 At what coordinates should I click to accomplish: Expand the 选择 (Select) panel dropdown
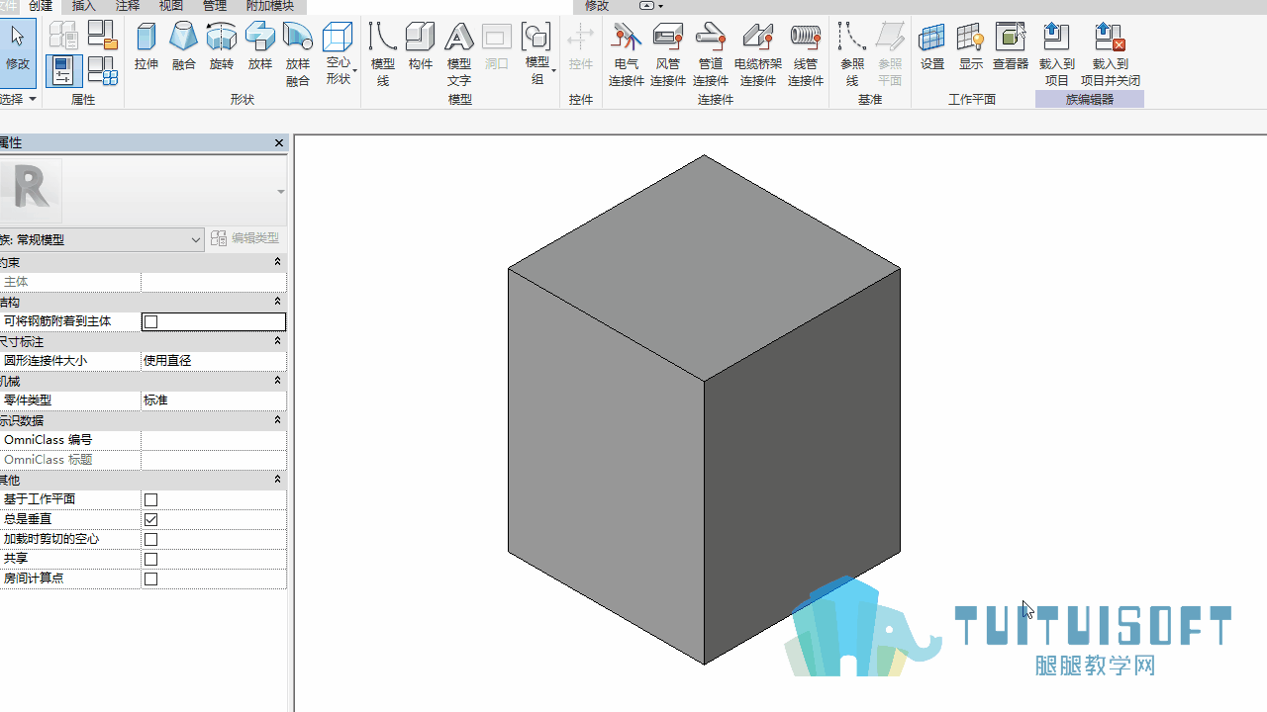click(x=19, y=99)
